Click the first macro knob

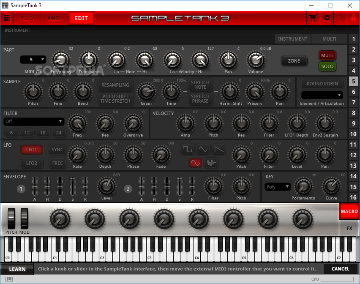pos(60,219)
